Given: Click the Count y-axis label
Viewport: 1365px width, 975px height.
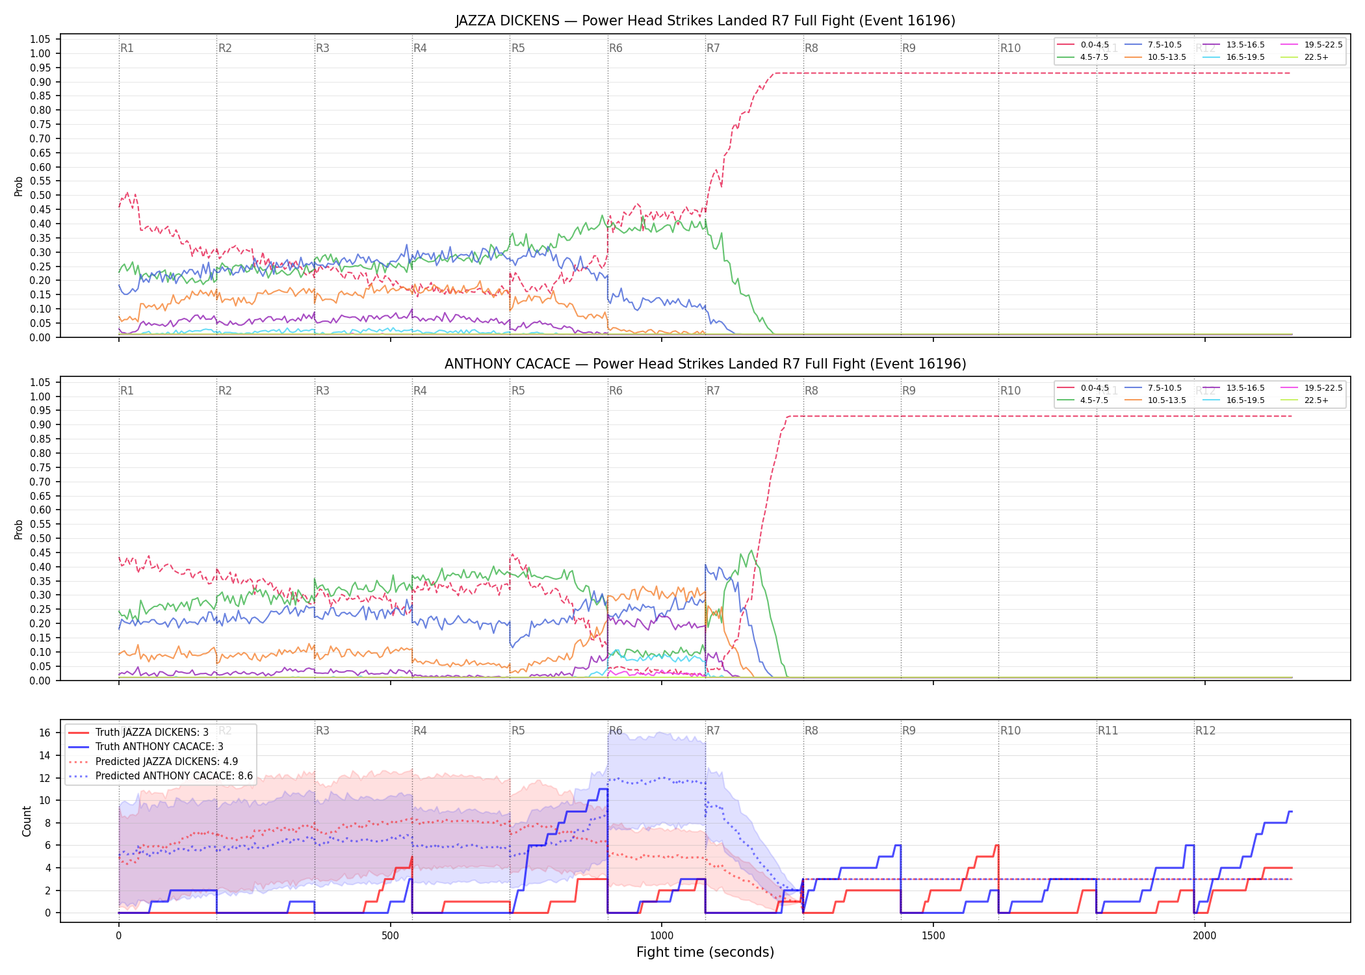Looking at the screenshot, I should coord(27,821).
